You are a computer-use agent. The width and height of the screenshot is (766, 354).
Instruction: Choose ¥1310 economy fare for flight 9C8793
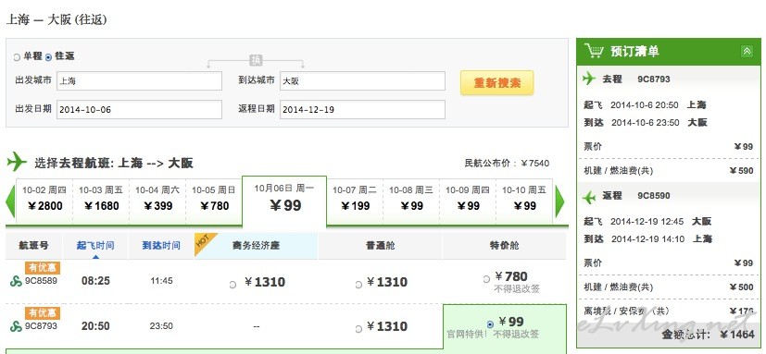(x=358, y=329)
